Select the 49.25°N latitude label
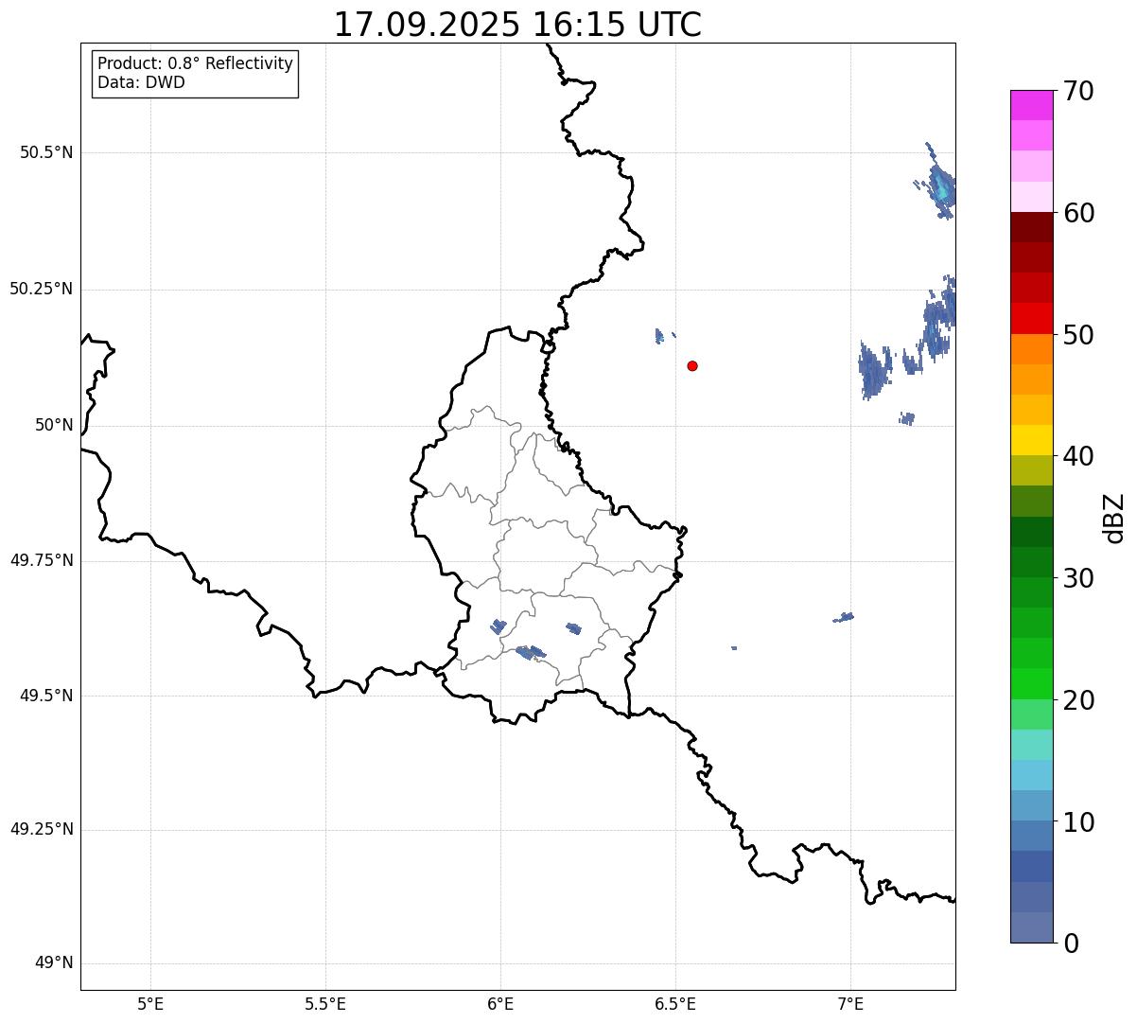This screenshot has height=1023, width=1137. pyautogui.click(x=42, y=829)
